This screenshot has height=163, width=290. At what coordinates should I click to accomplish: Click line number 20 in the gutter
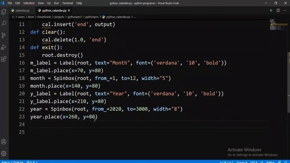[22, 94]
